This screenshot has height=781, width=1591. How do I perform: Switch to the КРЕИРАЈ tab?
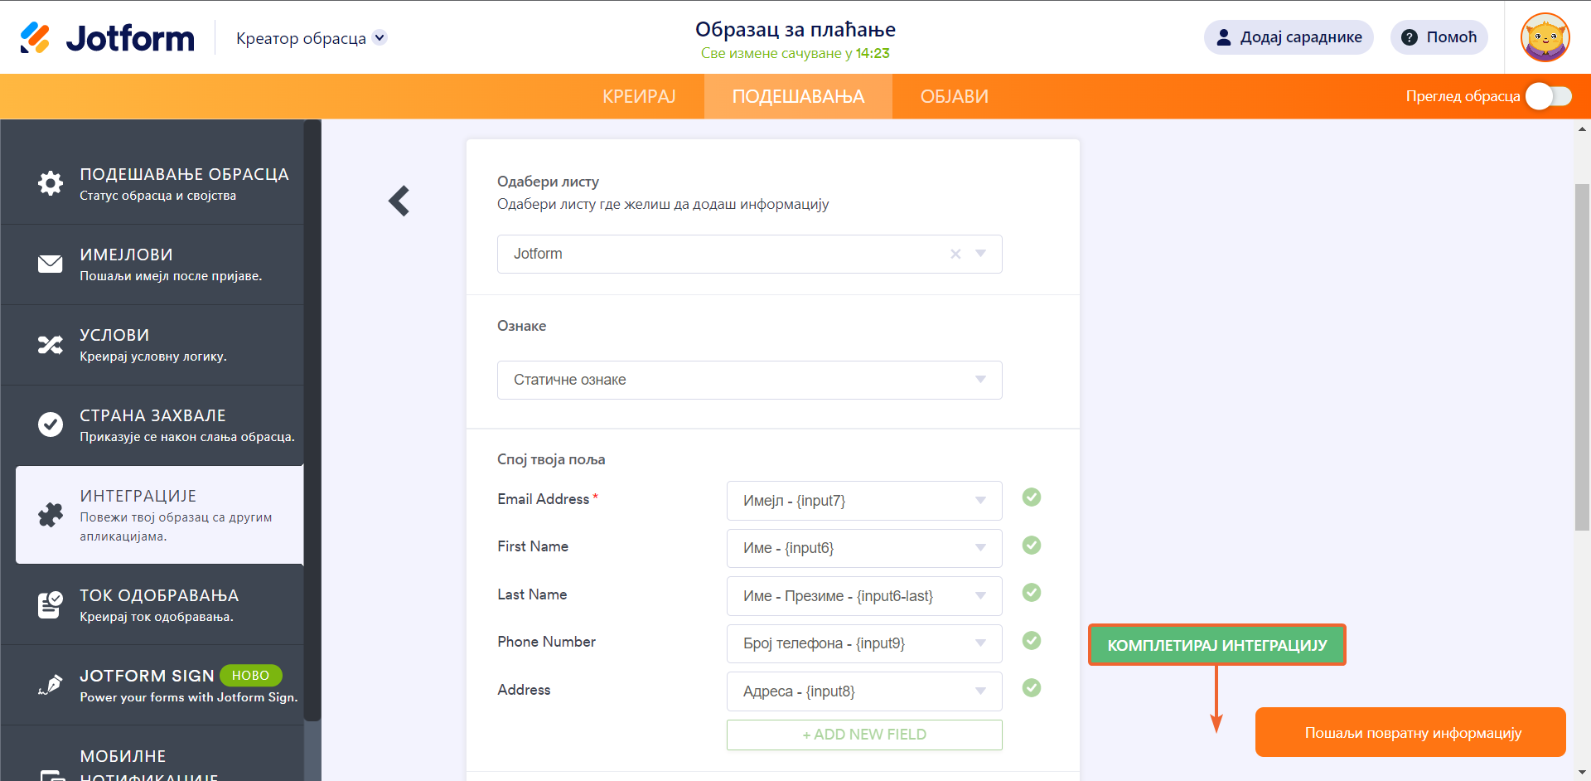pyautogui.click(x=639, y=96)
